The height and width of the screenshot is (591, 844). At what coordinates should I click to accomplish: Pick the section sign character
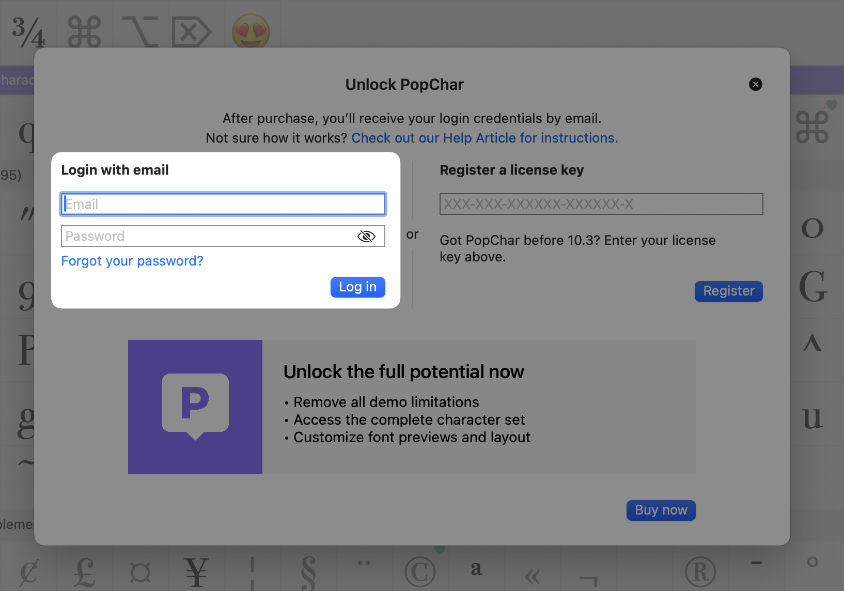tap(308, 572)
